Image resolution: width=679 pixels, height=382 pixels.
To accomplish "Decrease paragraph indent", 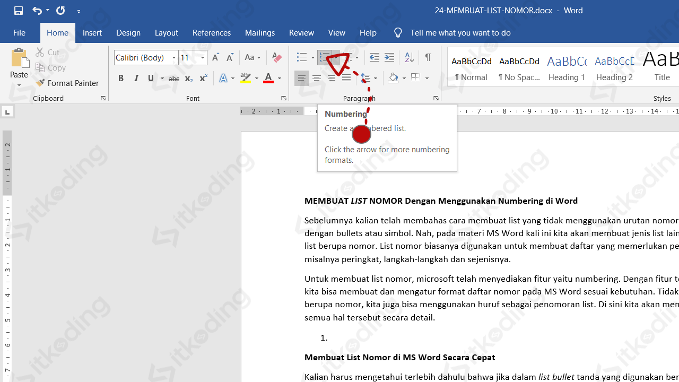I will click(375, 57).
